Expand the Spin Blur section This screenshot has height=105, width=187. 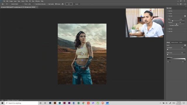tap(167, 32)
